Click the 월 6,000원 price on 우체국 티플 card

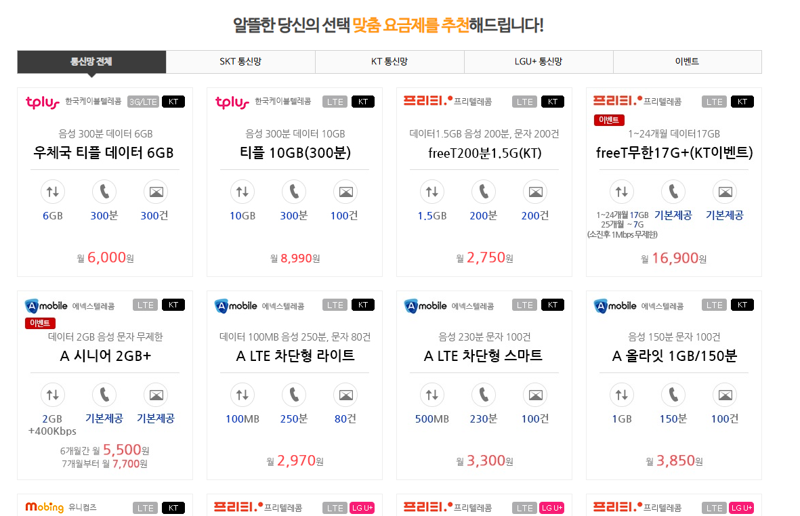(104, 257)
